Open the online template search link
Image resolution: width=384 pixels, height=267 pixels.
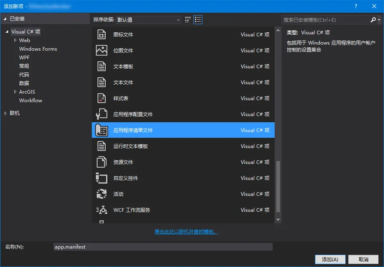(x=186, y=232)
